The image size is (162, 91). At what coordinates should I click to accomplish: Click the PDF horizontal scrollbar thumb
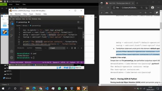tap(119, 85)
